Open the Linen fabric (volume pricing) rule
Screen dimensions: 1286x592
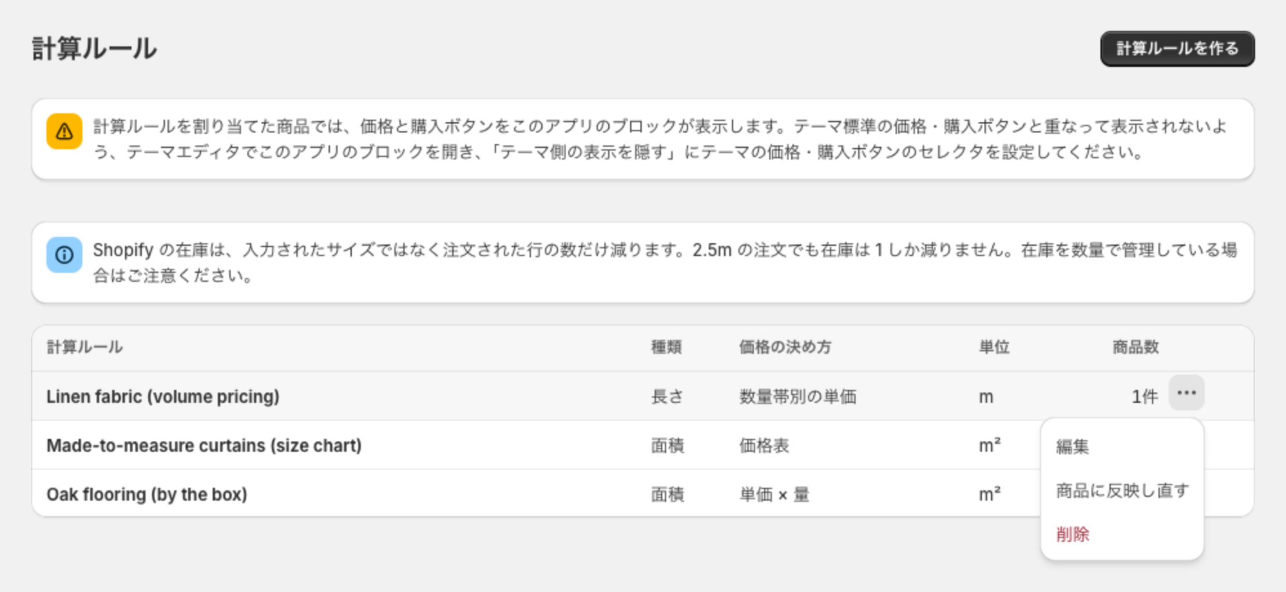click(x=163, y=396)
